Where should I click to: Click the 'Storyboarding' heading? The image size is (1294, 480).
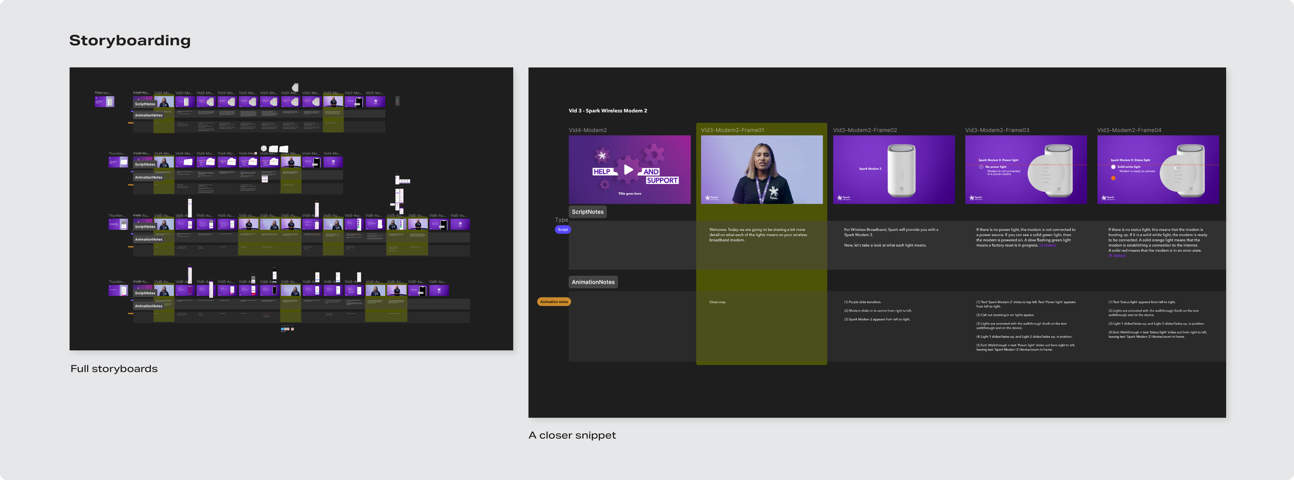[x=130, y=40]
